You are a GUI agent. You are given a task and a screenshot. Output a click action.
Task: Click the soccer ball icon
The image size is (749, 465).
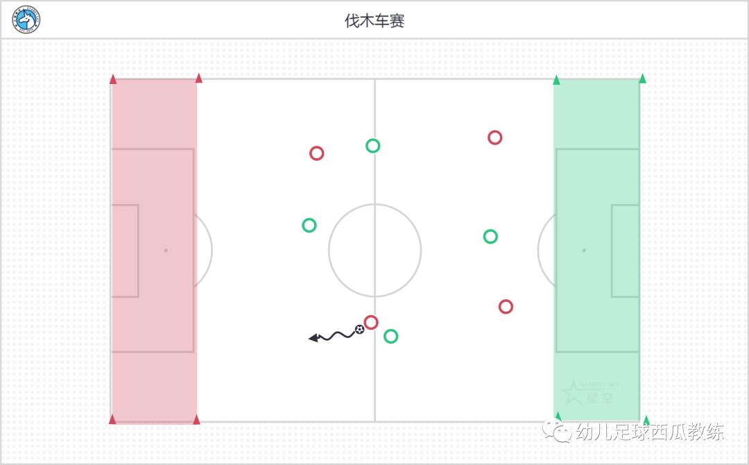point(359,330)
